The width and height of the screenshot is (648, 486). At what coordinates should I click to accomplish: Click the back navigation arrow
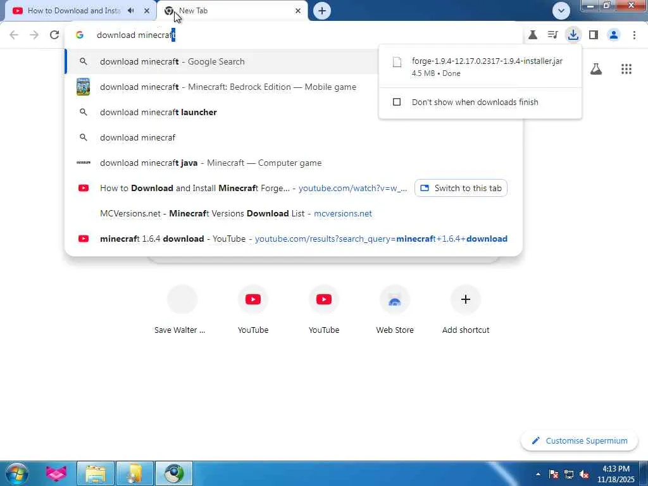tap(14, 35)
